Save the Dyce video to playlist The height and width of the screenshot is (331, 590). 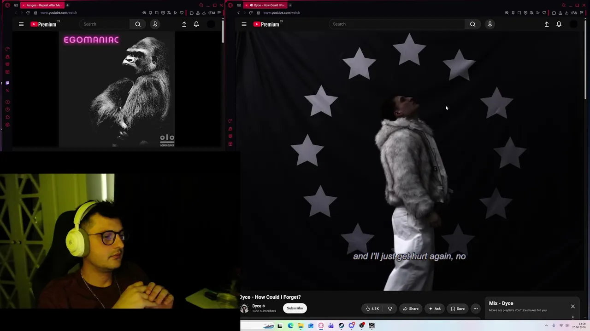click(x=458, y=308)
